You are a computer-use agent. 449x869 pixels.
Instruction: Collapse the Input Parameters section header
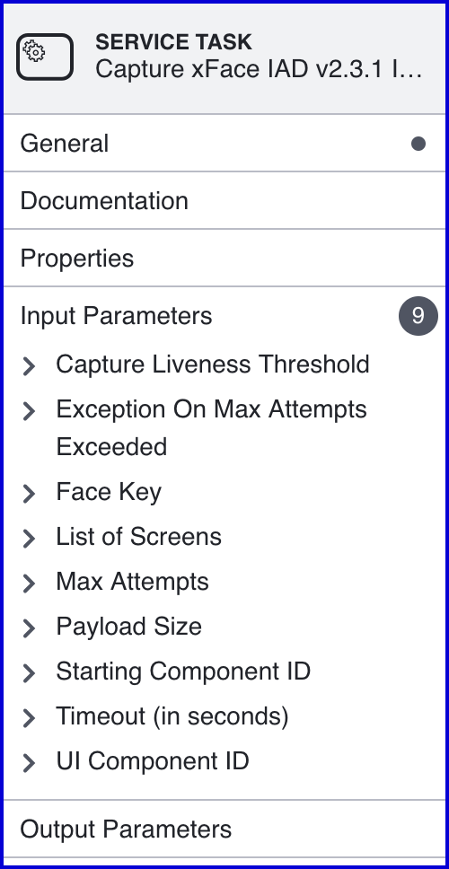click(x=224, y=316)
